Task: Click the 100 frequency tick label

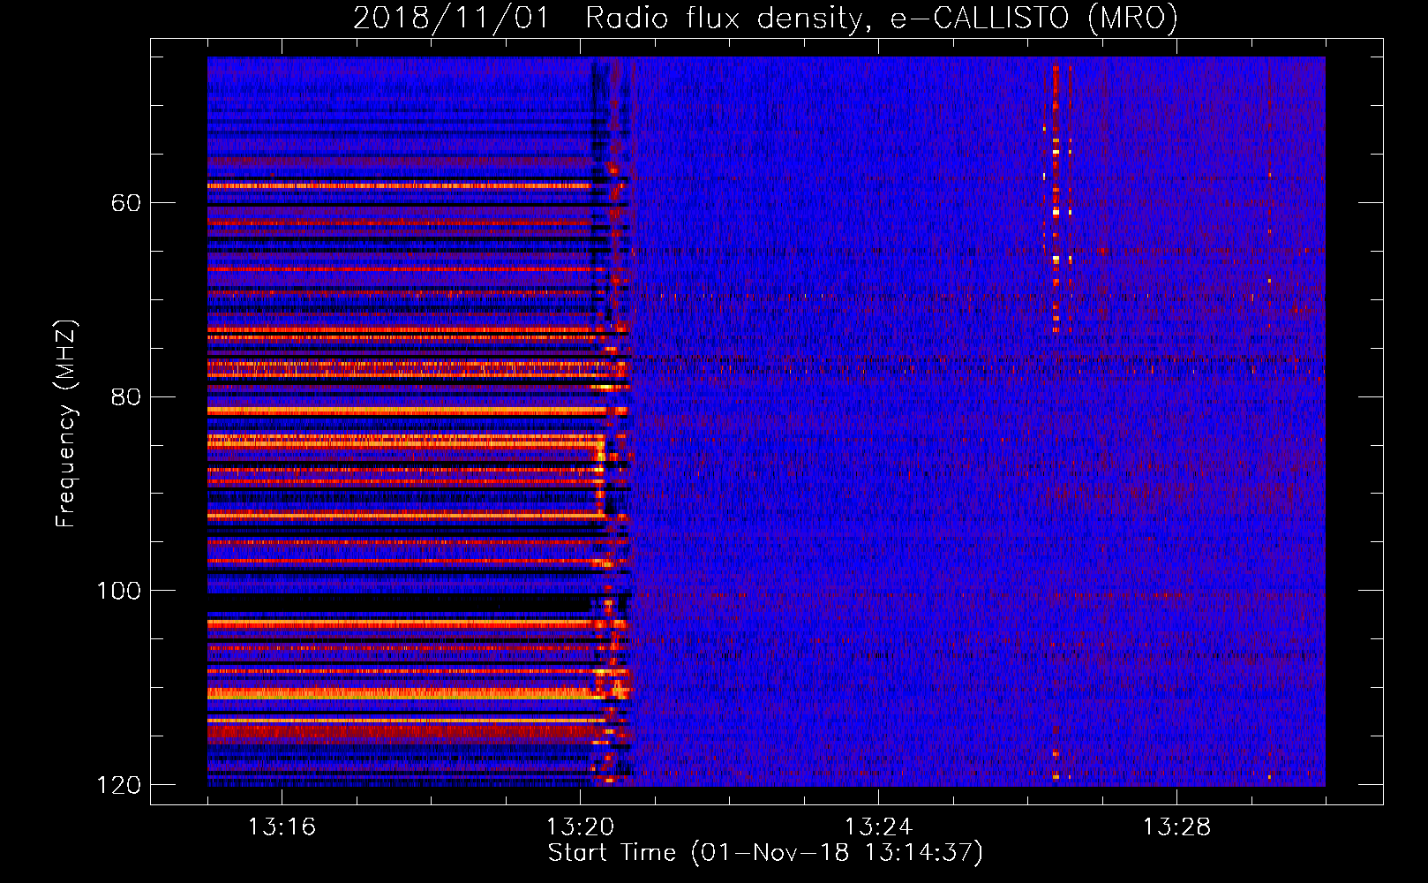Action: [118, 591]
